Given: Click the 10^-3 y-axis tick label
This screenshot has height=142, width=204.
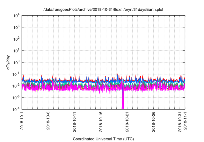Looking at the screenshot, I should [16, 98].
